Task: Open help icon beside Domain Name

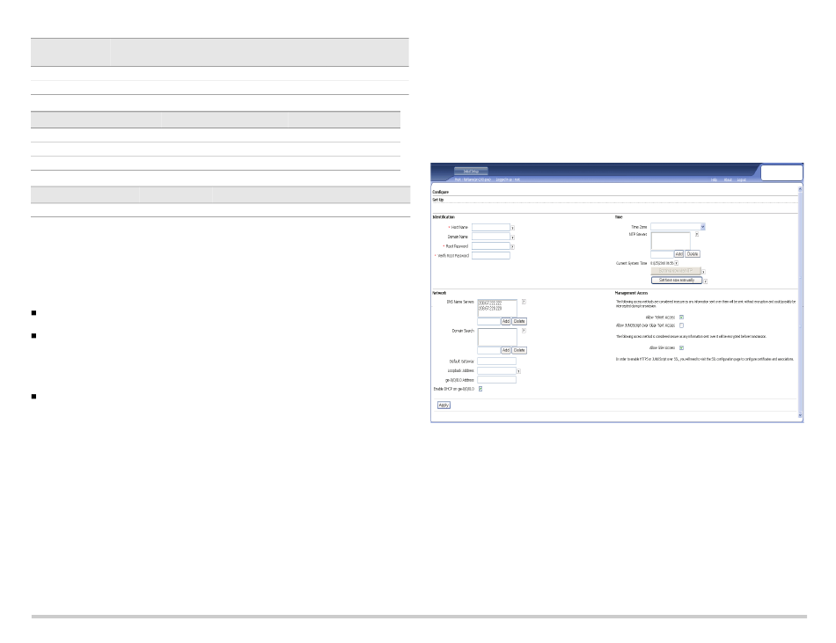Action: coord(513,237)
